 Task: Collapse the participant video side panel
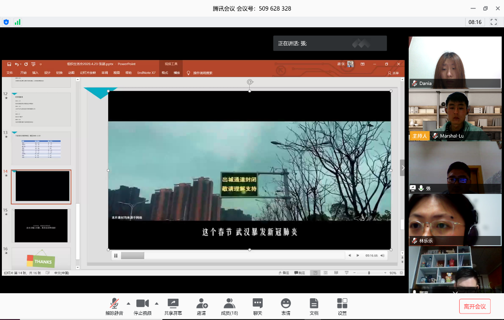click(402, 168)
